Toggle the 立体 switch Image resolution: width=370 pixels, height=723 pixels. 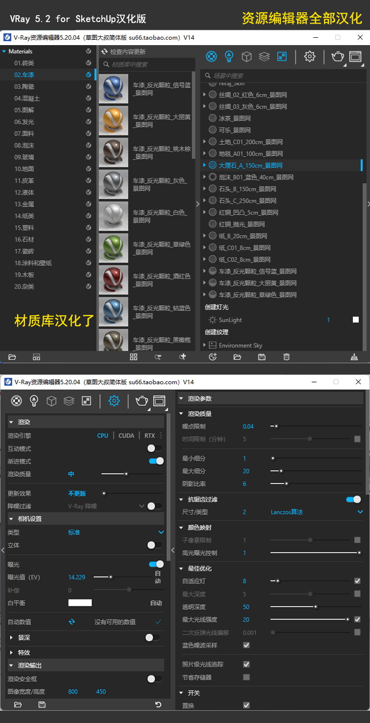155,545
